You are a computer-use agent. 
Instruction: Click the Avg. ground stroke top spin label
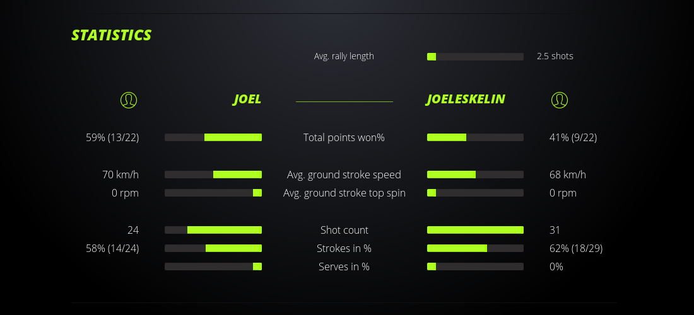(x=344, y=193)
